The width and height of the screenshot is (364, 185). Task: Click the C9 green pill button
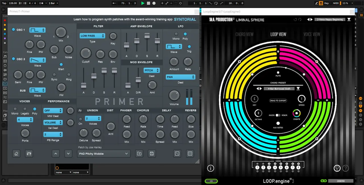tap(211, 181)
